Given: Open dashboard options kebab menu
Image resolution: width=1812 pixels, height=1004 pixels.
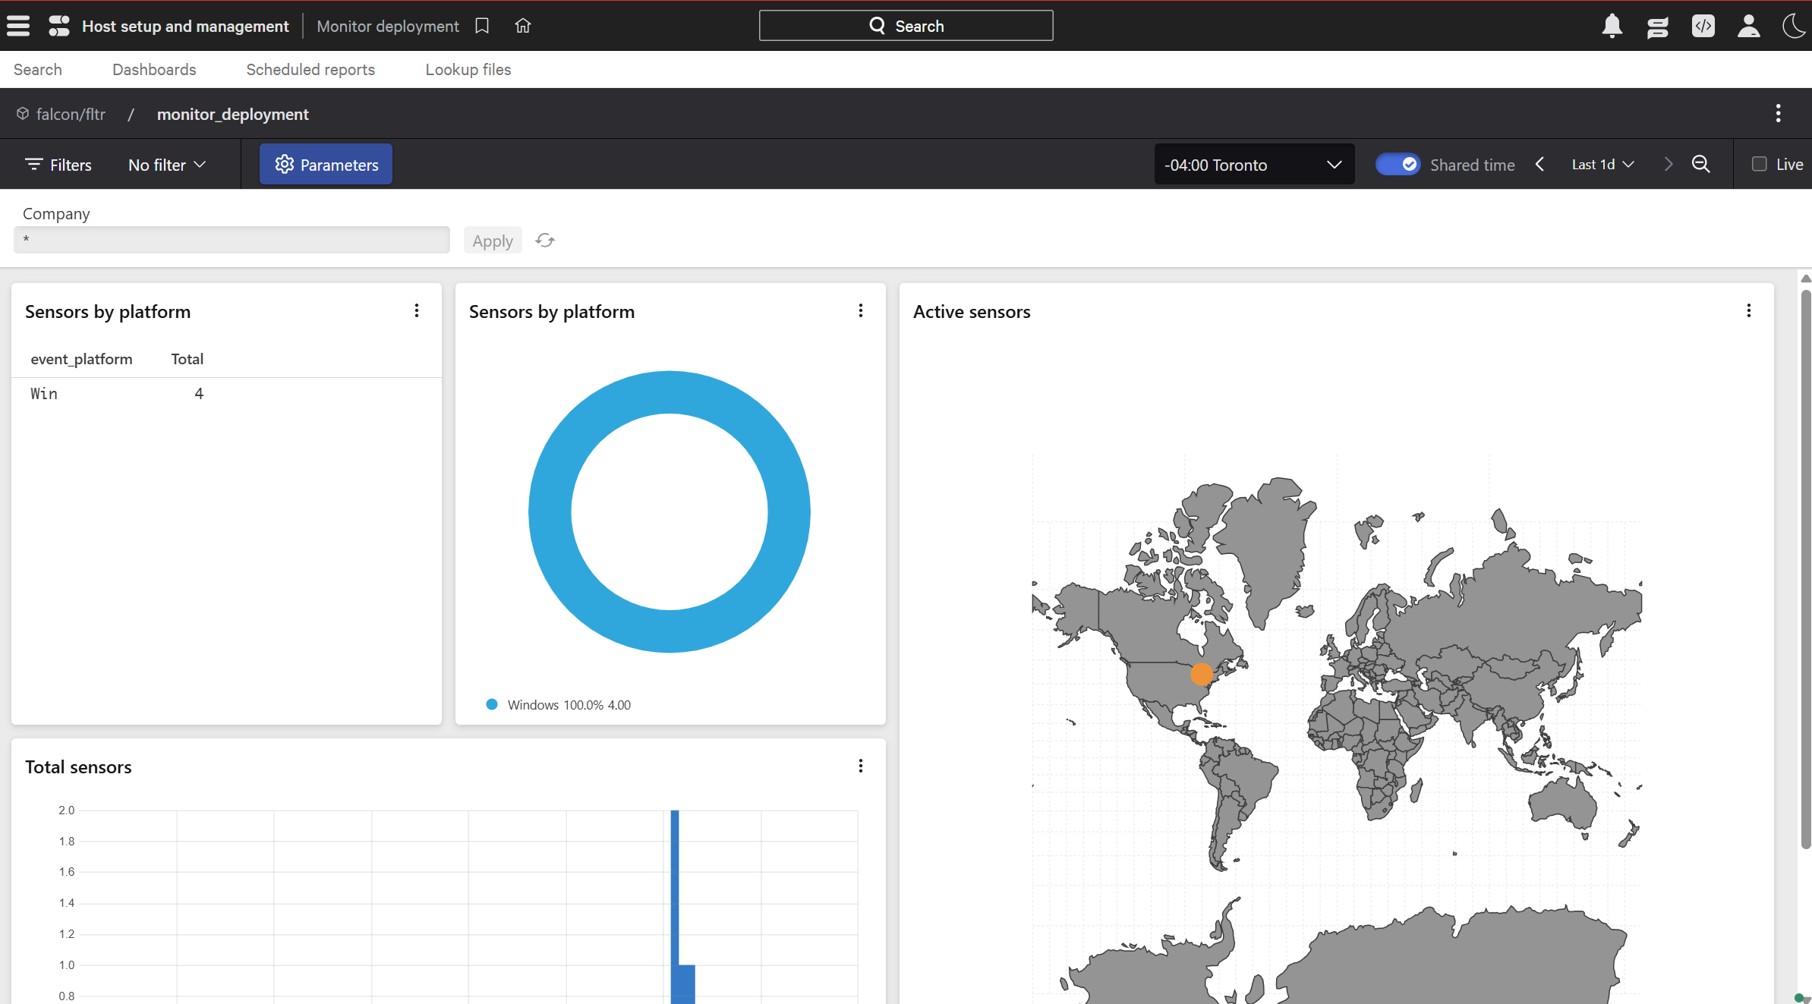Looking at the screenshot, I should point(1778,113).
